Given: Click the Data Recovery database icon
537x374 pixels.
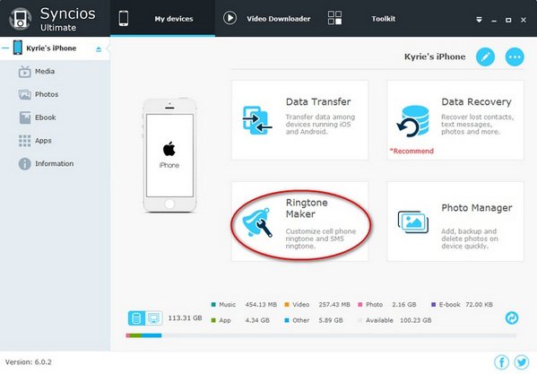Looking at the screenshot, I should coord(413,121).
